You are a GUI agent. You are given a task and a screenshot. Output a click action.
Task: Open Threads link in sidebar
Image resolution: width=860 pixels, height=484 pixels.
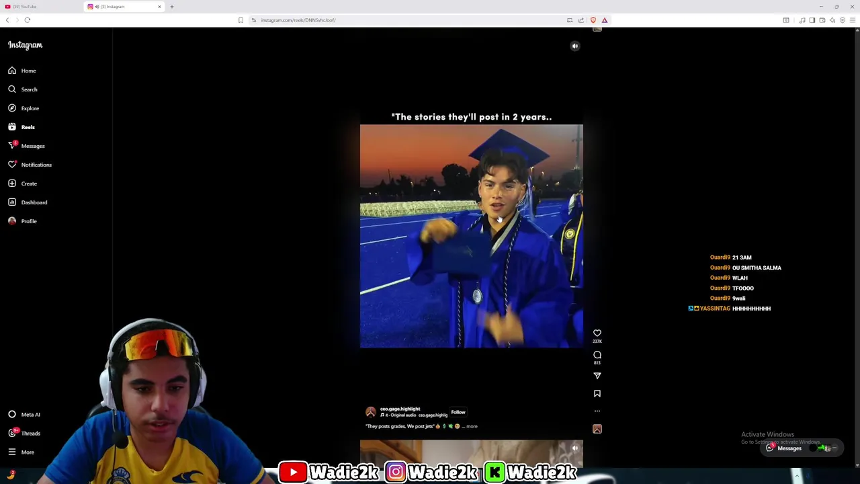24,434
